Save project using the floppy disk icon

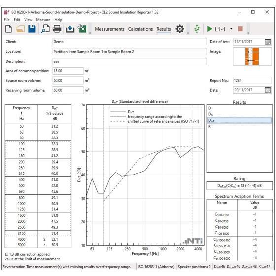click(32, 29)
